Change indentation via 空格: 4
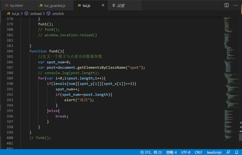Screen dimensions: 242x155 (171, 152)
